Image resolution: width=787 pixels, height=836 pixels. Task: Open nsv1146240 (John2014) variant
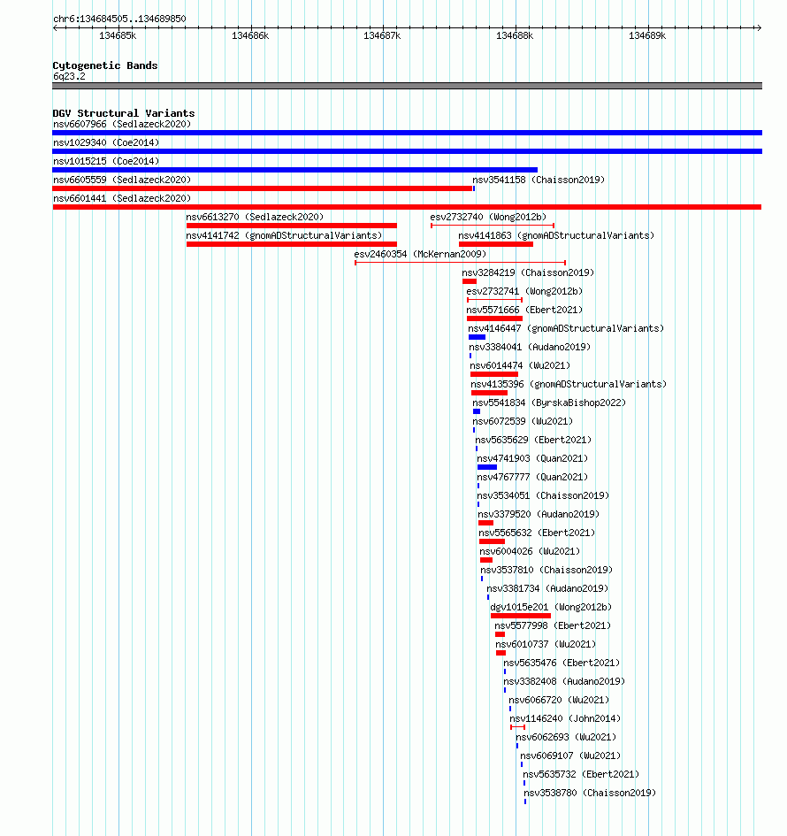(517, 727)
